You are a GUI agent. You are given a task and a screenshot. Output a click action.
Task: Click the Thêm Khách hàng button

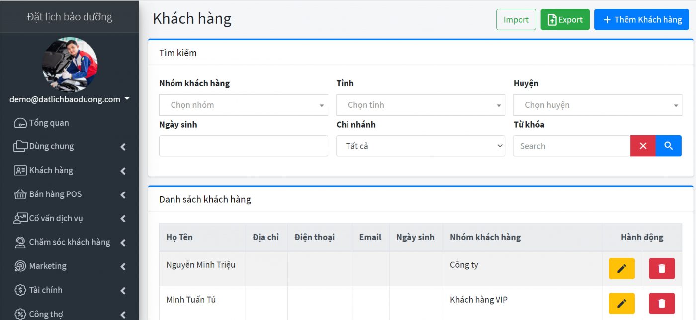coord(641,19)
